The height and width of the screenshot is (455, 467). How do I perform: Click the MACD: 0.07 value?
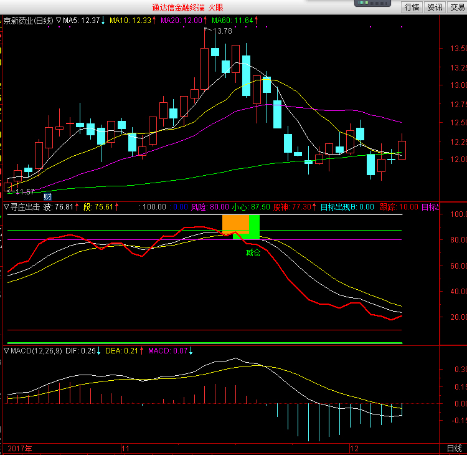click(168, 351)
